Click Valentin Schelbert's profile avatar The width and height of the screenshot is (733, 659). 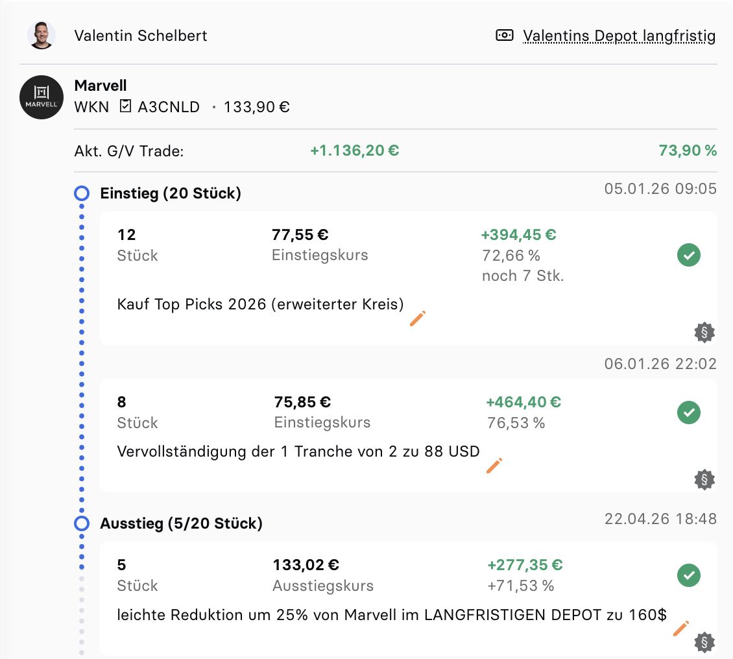point(42,35)
